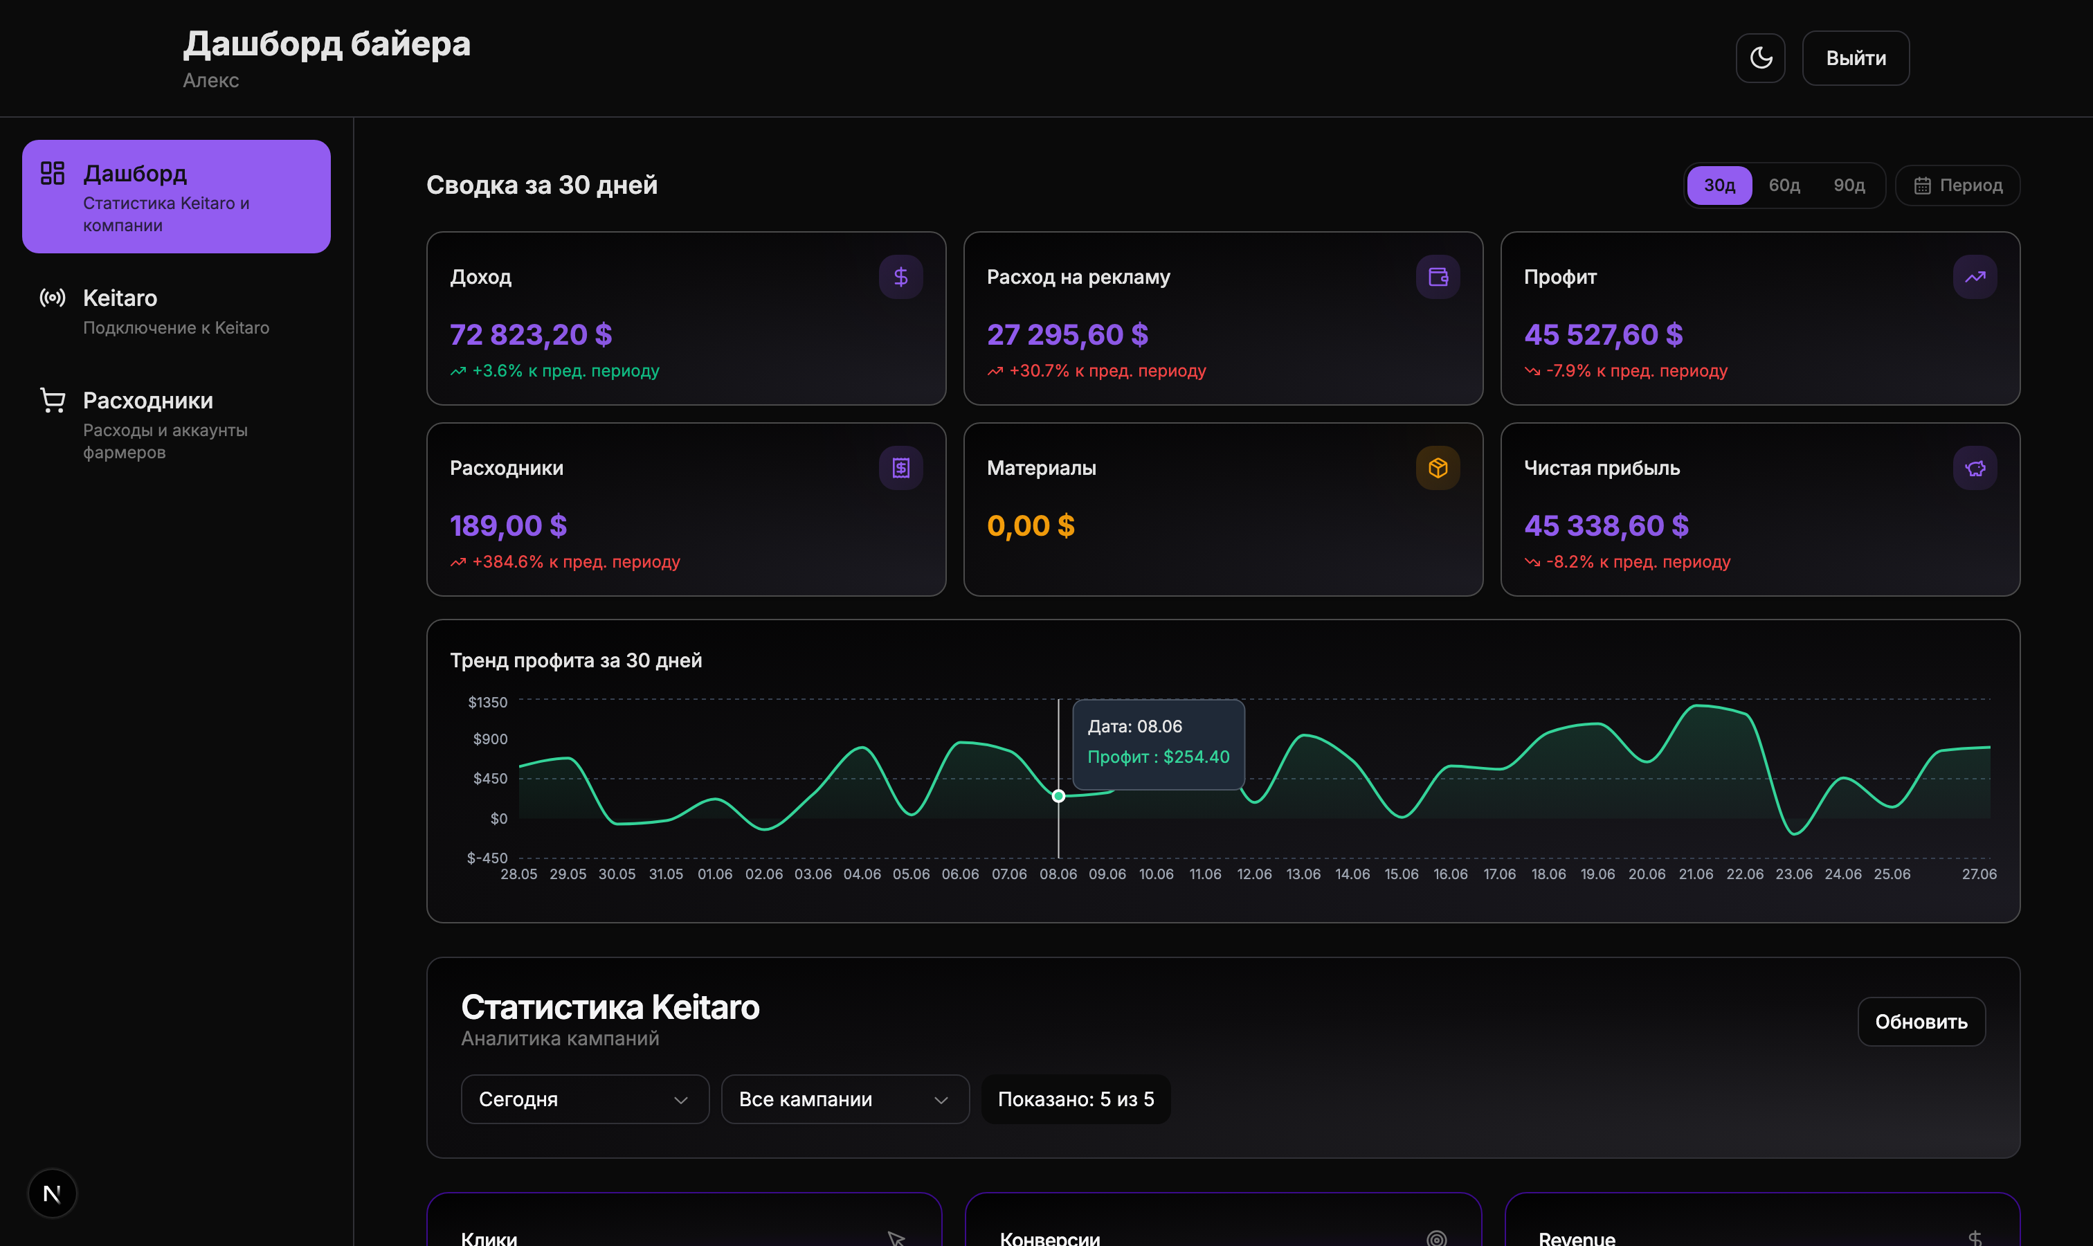
Task: Click the Выйти logout button
Action: [1856, 58]
